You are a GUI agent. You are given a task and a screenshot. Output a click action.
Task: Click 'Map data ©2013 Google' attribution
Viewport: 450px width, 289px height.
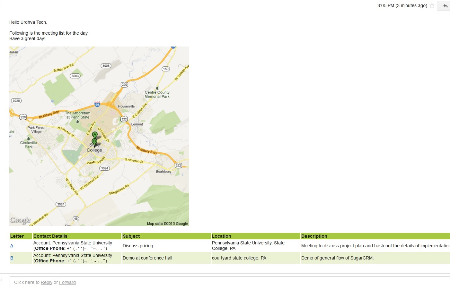point(167,224)
